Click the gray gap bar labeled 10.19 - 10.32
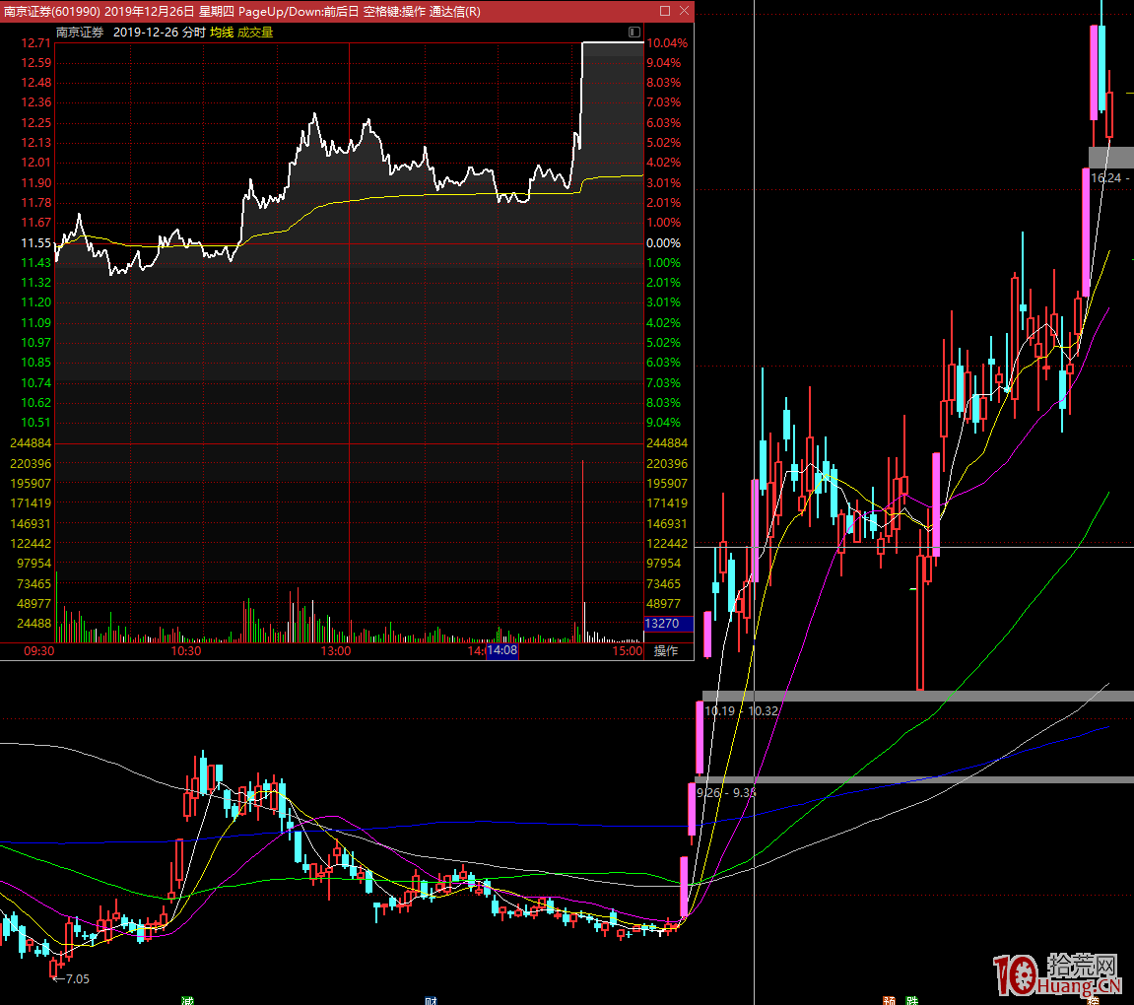The image size is (1134, 1005). pyautogui.click(x=916, y=697)
